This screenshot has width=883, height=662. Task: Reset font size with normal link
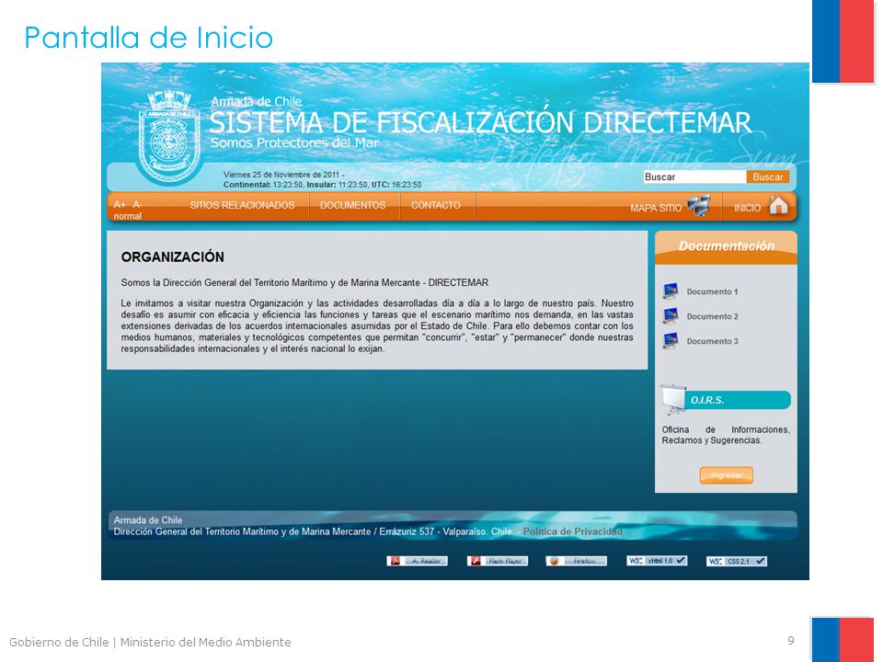click(128, 216)
